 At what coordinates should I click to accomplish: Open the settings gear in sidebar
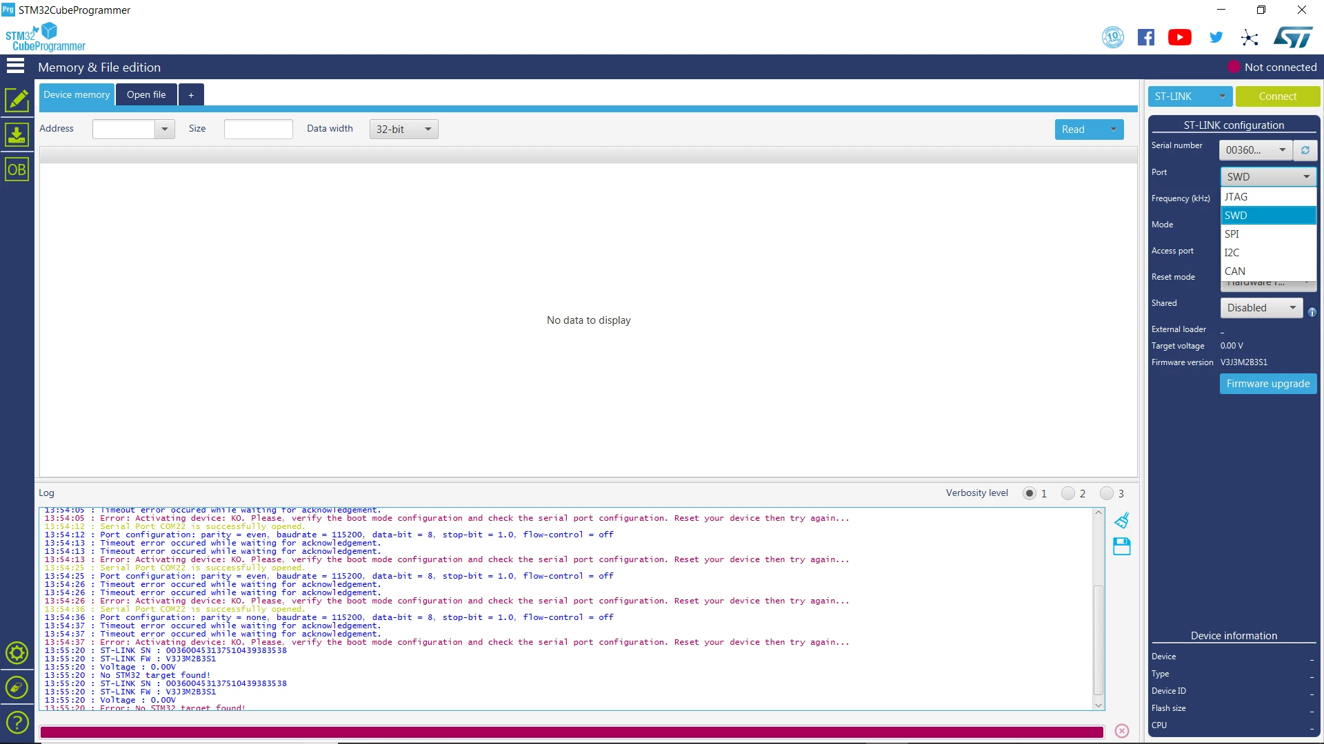[17, 653]
